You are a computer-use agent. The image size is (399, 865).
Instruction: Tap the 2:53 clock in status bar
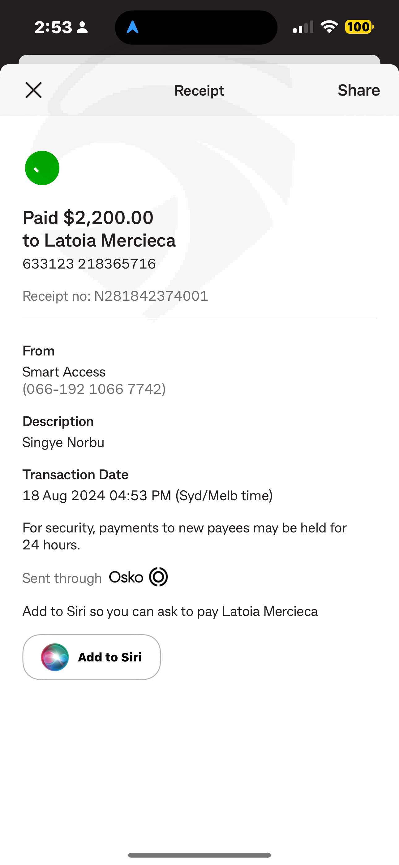pyautogui.click(x=53, y=27)
